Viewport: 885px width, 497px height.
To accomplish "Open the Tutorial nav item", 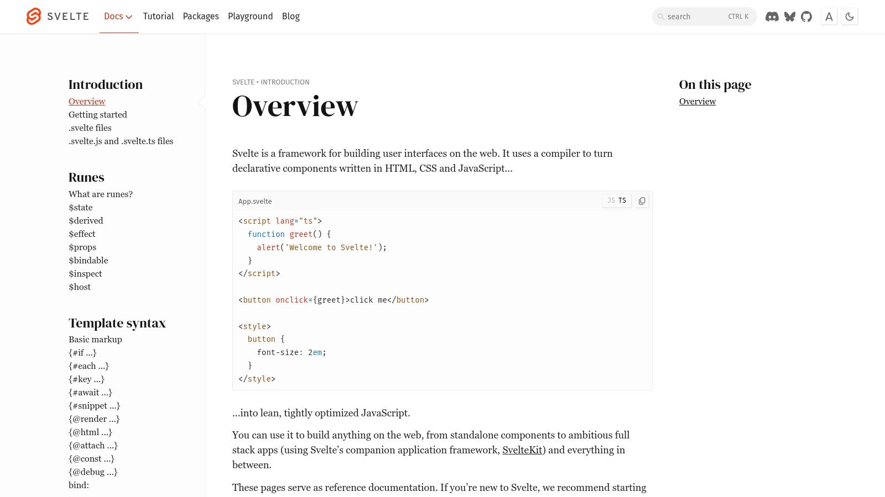I will pos(158,17).
